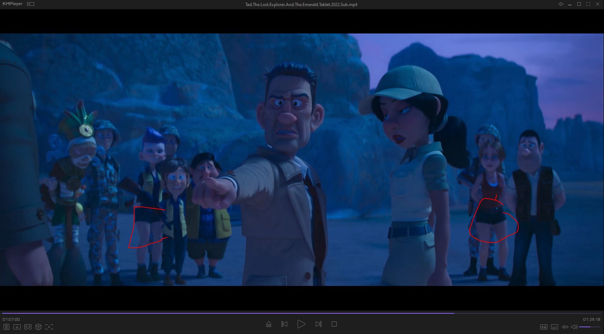Open the KMPlayer main menu logo
Image resolution: width=604 pixels, height=334 pixels.
coord(12,4)
